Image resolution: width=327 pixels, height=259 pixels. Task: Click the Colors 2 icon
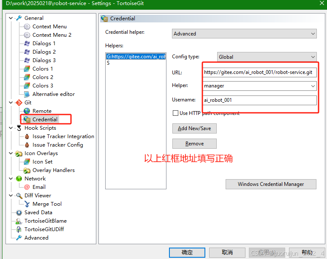pos(27,77)
